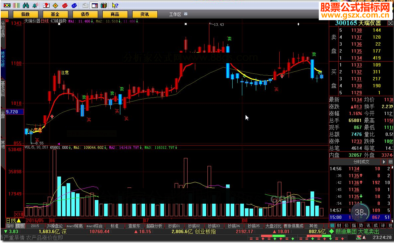Open the 债券 category
This screenshot has width=394, height=243.
[85, 14]
